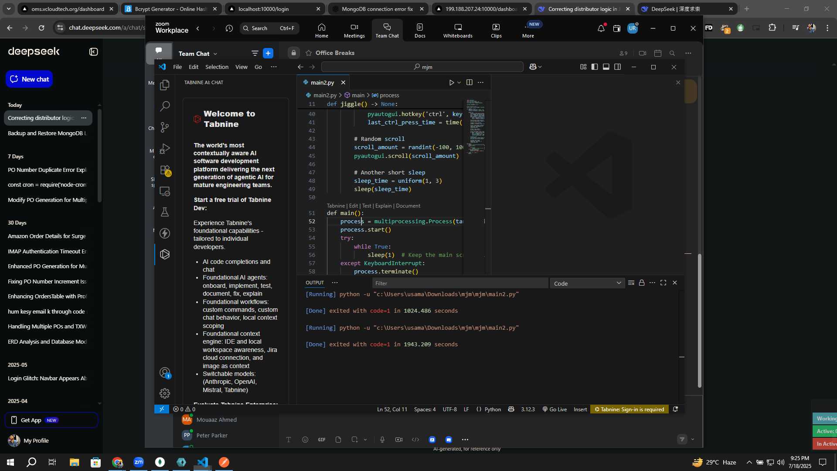Click Get App button in DeepSeek
Image resolution: width=837 pixels, height=471 pixels.
(x=51, y=420)
